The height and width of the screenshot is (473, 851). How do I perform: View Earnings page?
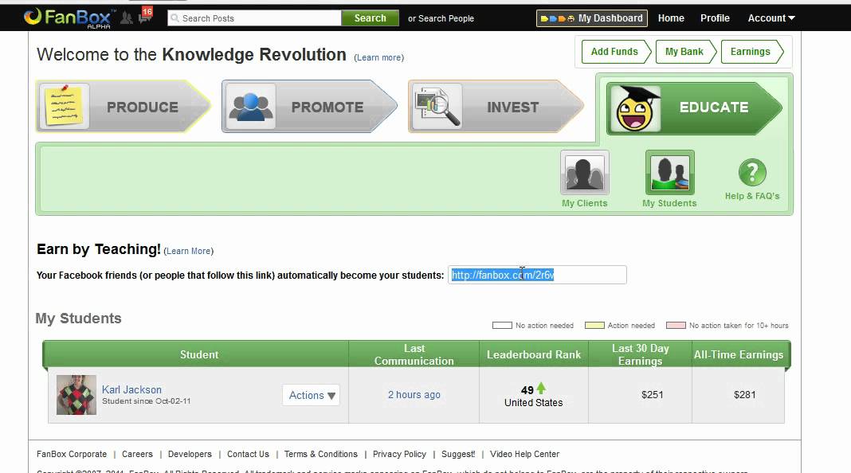coord(751,52)
